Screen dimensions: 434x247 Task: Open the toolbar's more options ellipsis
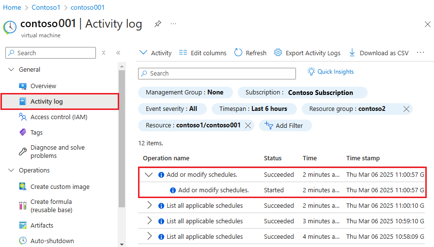coord(420,52)
